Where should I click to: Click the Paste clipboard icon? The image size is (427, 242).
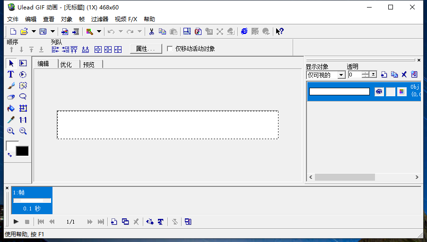[174, 32]
